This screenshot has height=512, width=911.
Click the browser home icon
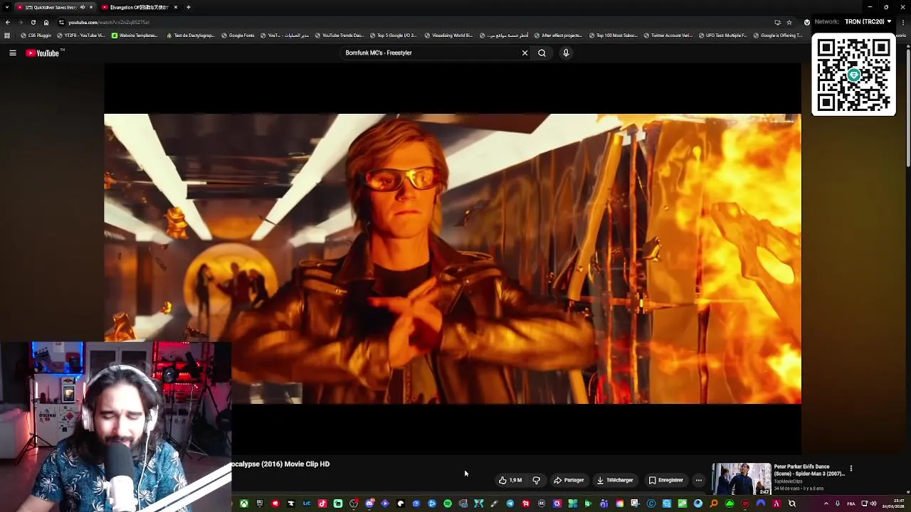coord(46,22)
